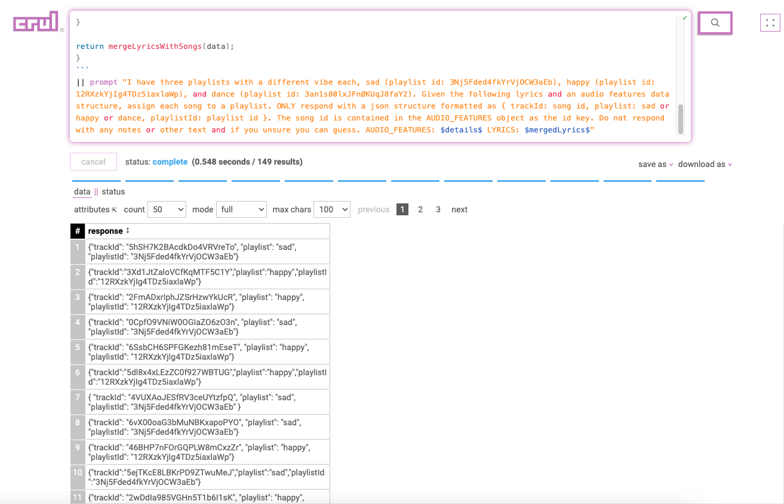The image size is (784, 504).
Task: Click the green query valid checkmark
Action: click(x=684, y=18)
